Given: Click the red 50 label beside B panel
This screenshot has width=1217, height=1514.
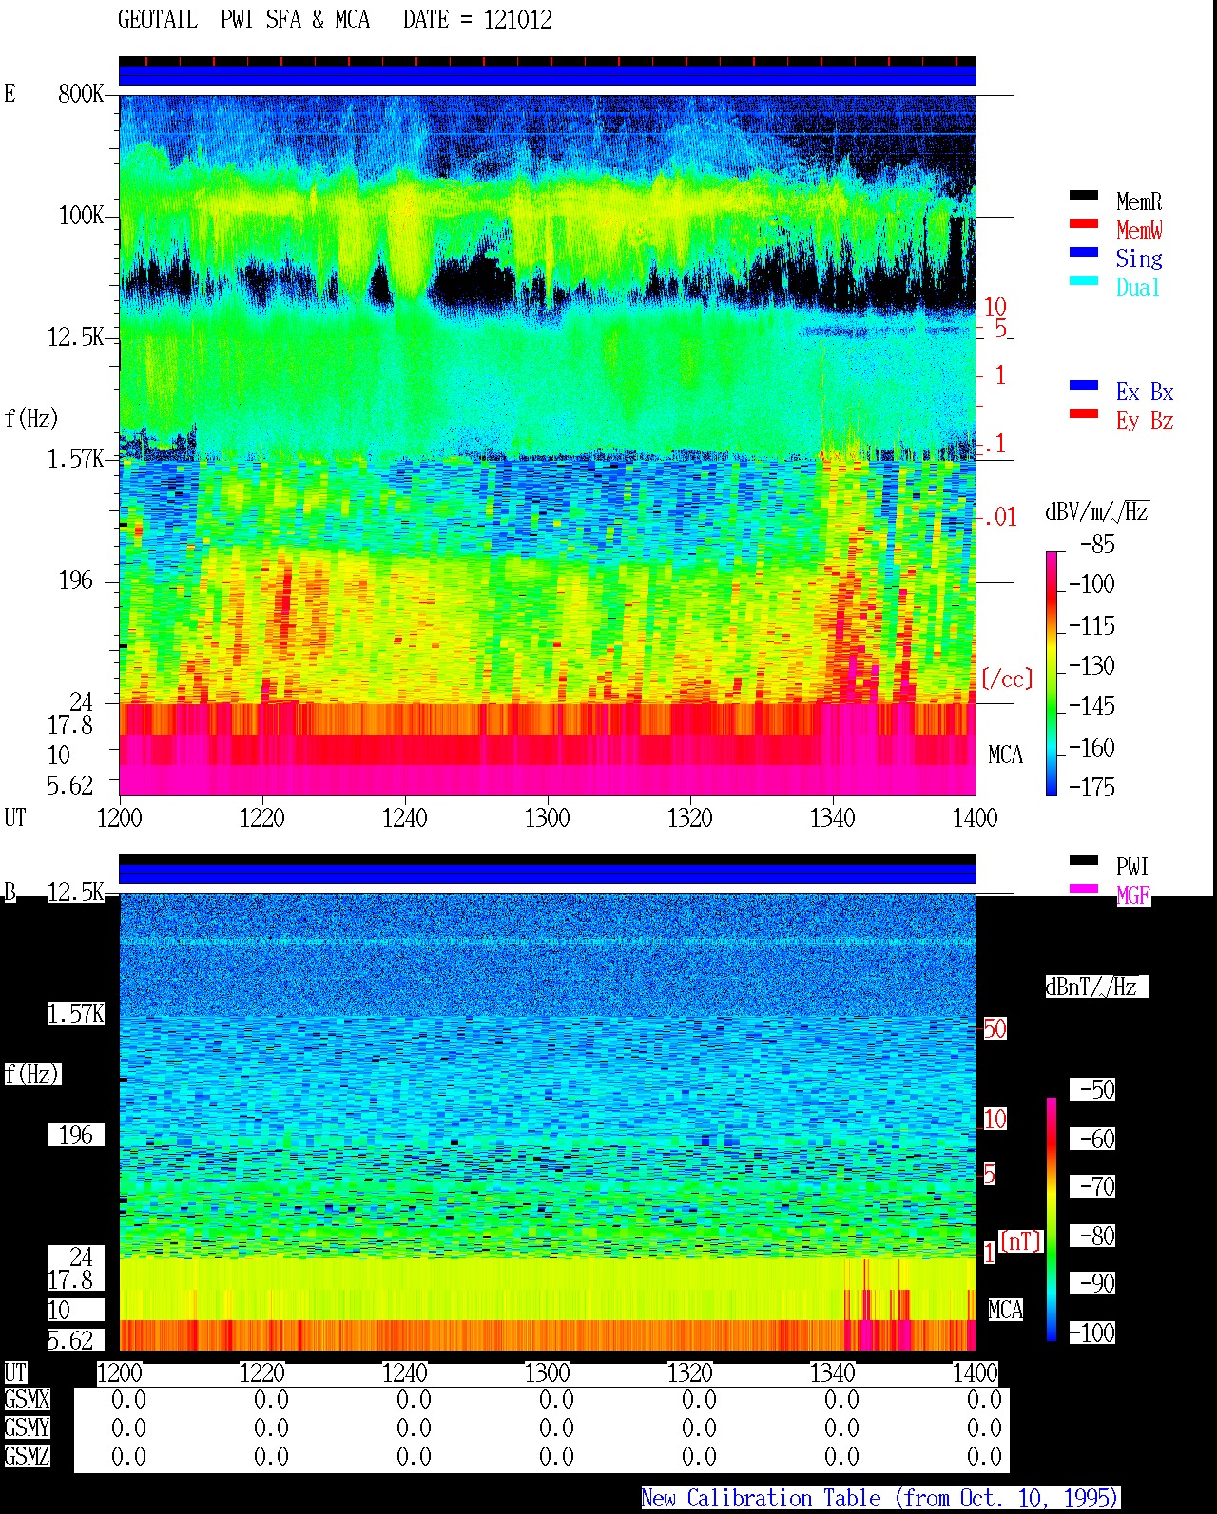Looking at the screenshot, I should (995, 1028).
